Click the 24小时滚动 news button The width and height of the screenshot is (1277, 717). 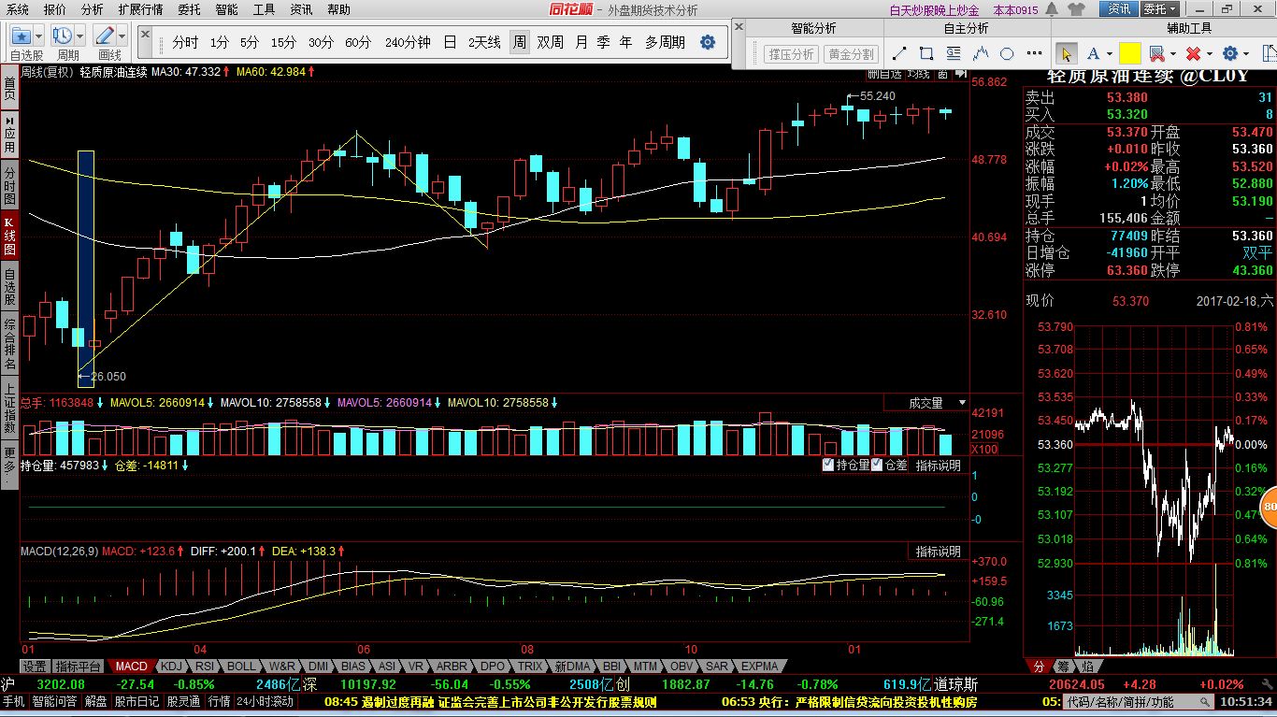(x=265, y=701)
